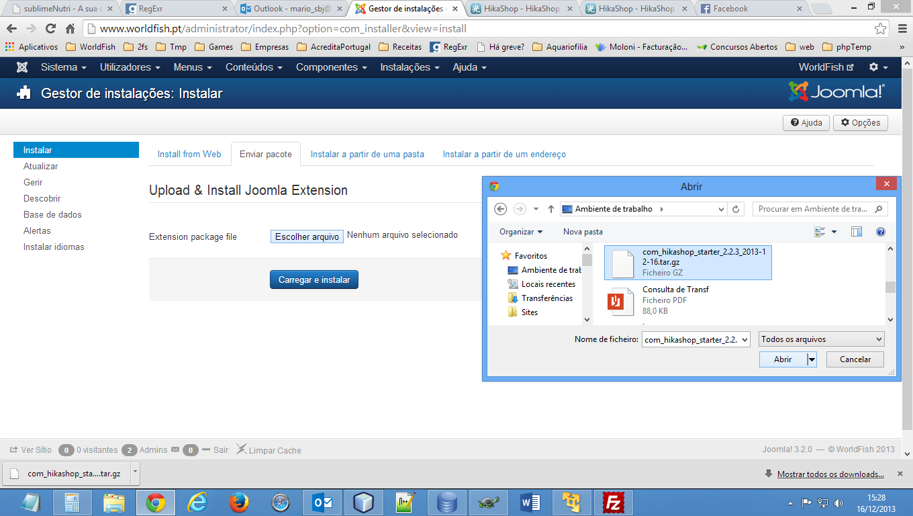Refresh the folder location in Abrir dialog
Screen dimensions: 913x516
click(x=736, y=209)
